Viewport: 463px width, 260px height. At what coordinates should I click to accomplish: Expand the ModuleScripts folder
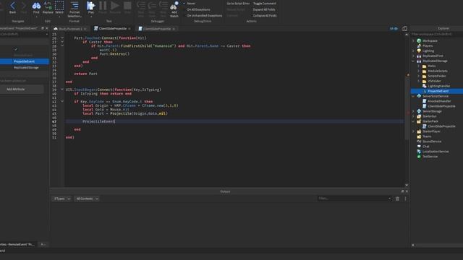pos(419,71)
